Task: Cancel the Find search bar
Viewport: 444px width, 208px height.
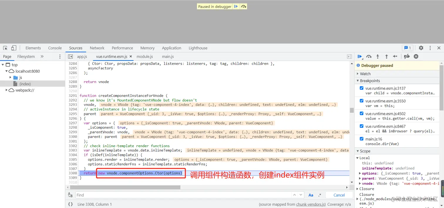Action: [339, 195]
